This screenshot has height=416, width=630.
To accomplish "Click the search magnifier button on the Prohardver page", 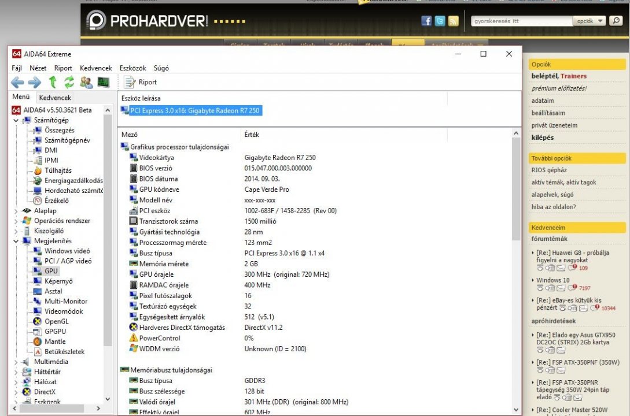I will (616, 20).
